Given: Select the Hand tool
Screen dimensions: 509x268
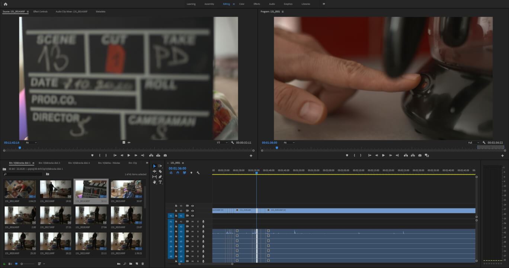Looking at the screenshot, I should click(x=154, y=182).
